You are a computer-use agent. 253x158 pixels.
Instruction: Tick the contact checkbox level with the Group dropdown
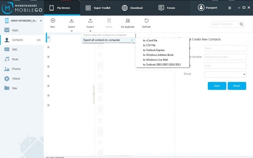click(x=100, y=76)
